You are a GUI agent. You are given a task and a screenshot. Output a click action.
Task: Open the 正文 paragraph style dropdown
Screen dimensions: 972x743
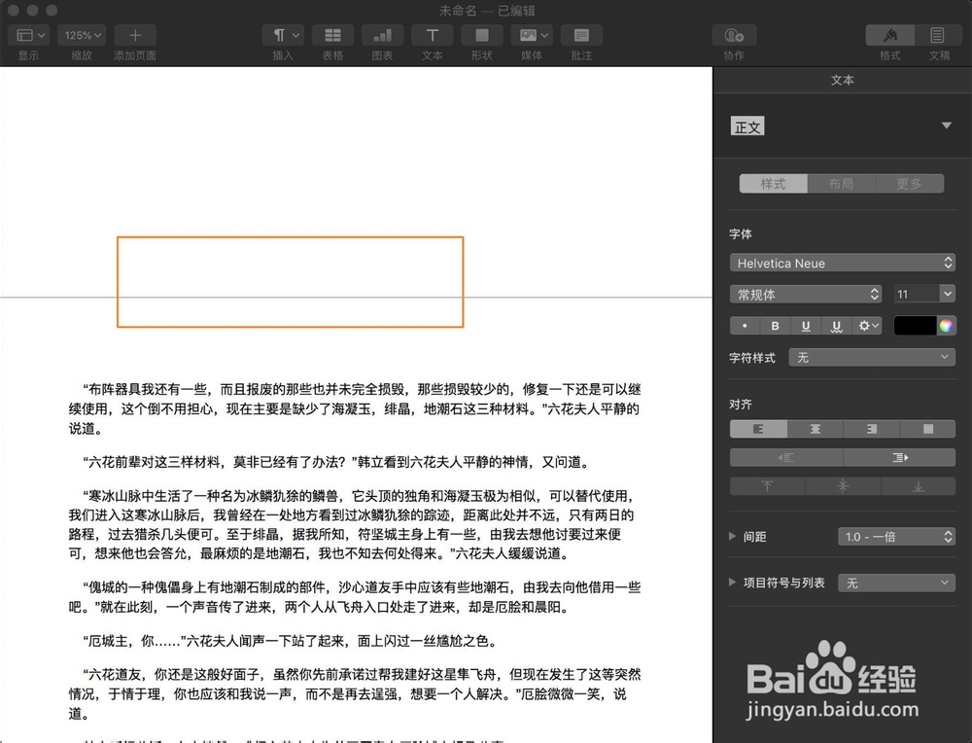947,125
